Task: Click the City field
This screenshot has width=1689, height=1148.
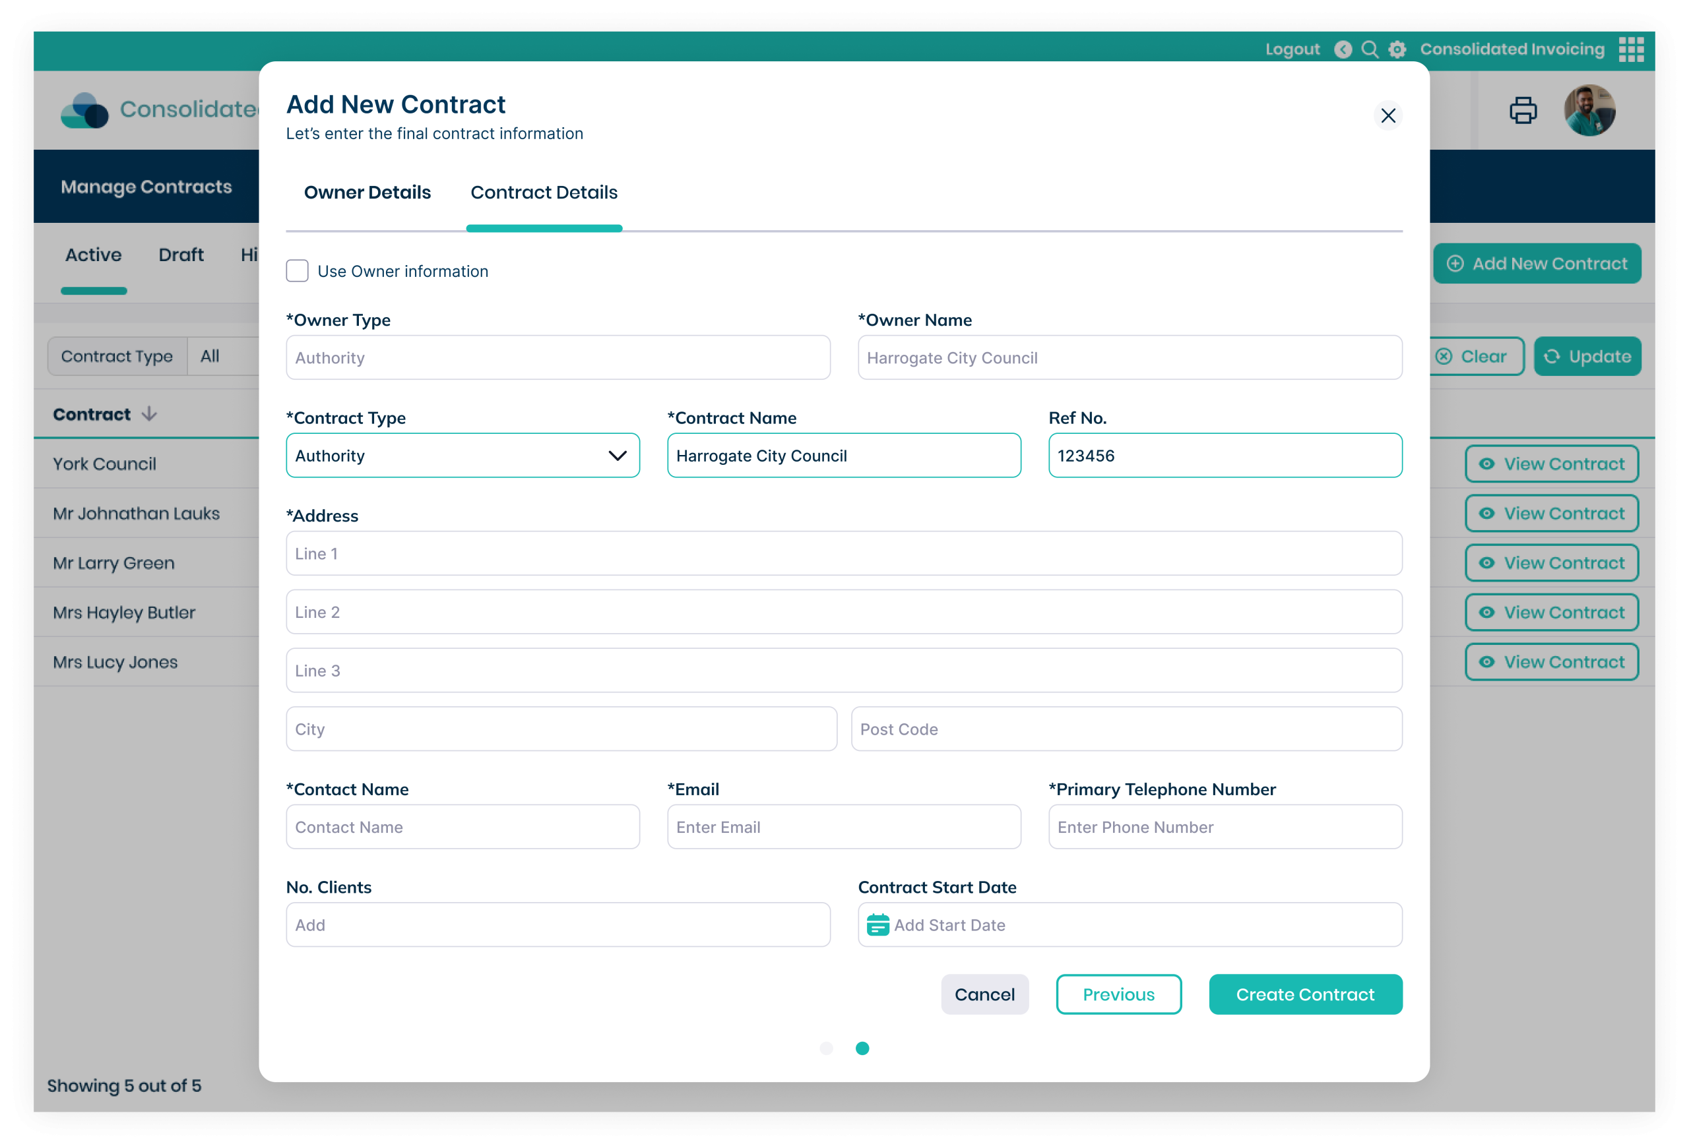Action: point(561,729)
